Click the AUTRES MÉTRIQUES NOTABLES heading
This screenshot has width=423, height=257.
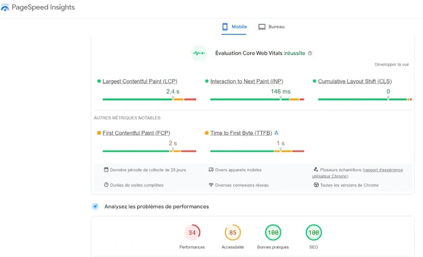click(127, 118)
